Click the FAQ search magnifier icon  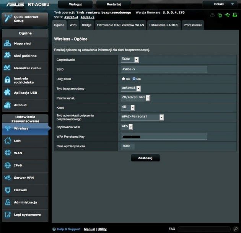click(x=235, y=229)
